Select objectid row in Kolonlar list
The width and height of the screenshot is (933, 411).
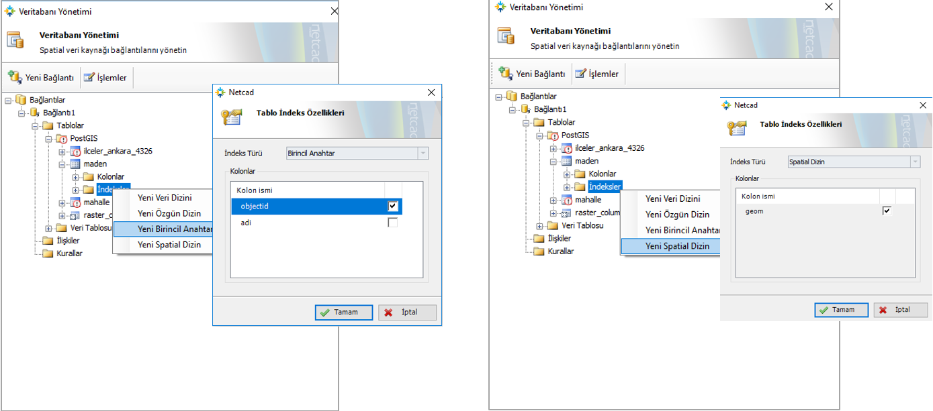[x=316, y=206]
